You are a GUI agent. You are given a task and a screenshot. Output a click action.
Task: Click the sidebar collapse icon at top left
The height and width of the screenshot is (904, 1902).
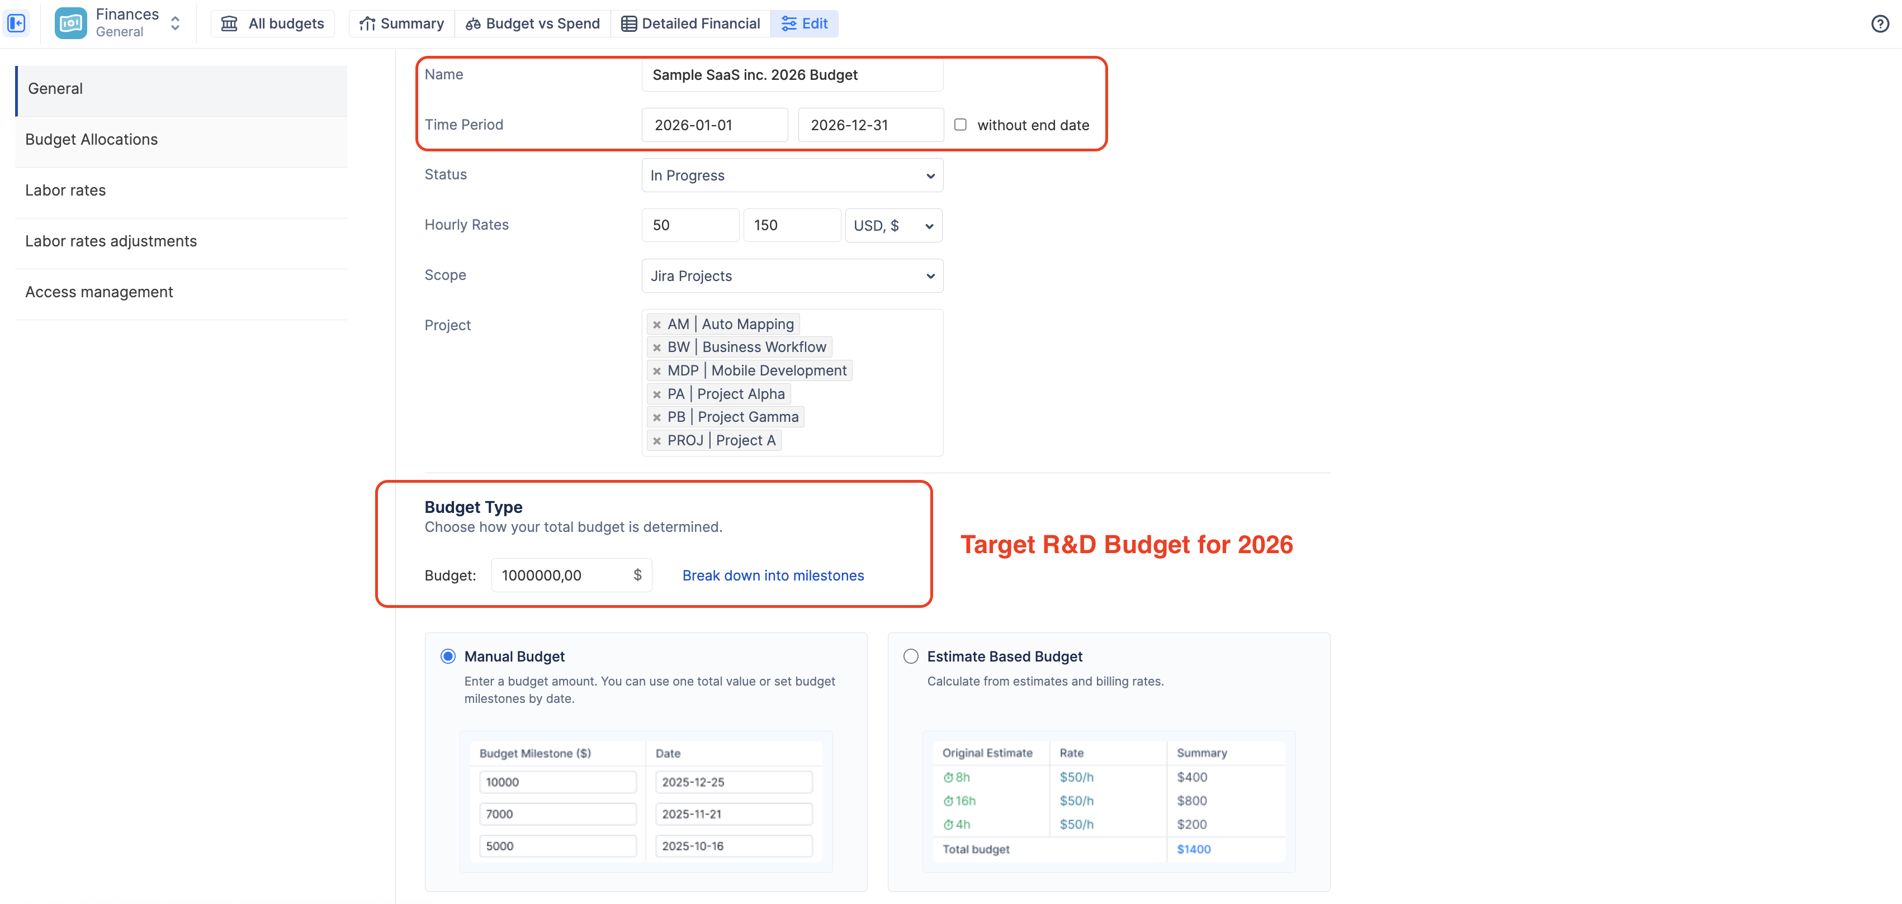point(16,23)
